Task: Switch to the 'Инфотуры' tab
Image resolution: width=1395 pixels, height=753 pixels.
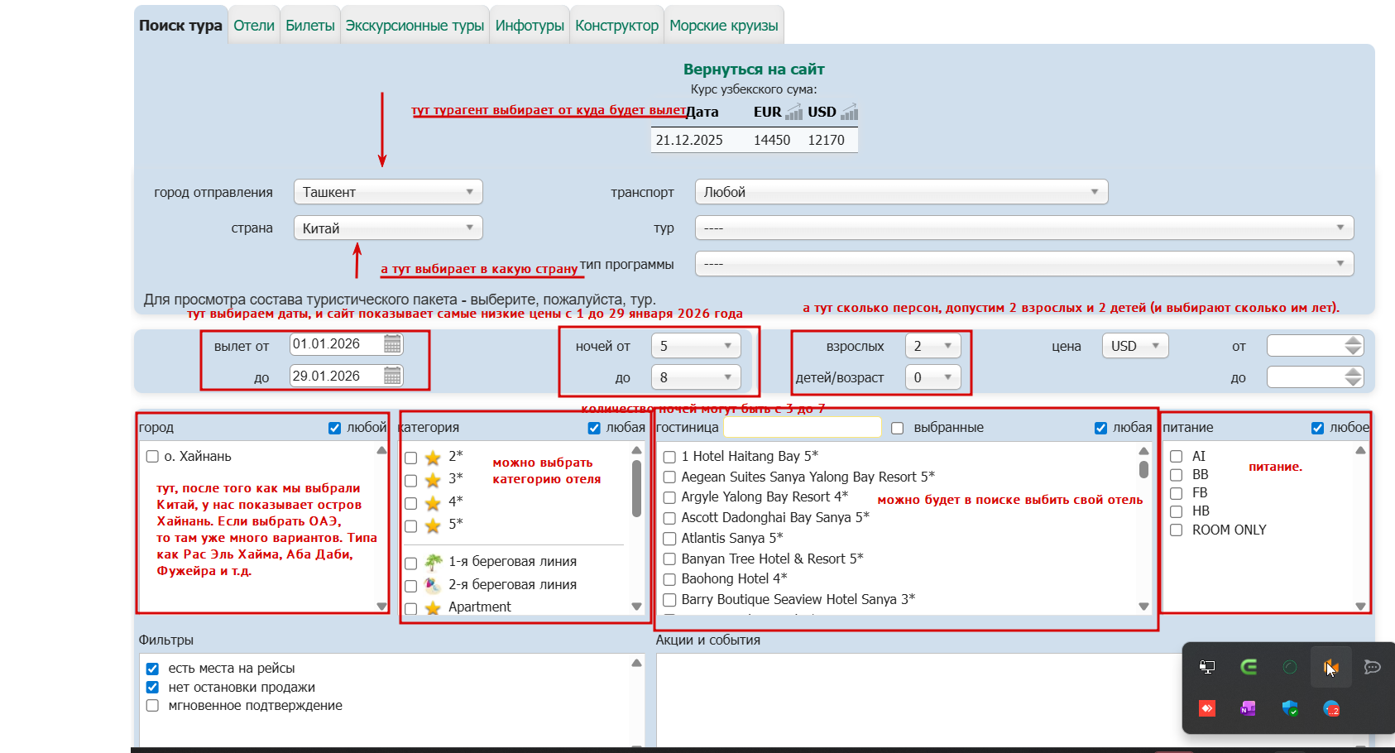Action: pyautogui.click(x=530, y=26)
